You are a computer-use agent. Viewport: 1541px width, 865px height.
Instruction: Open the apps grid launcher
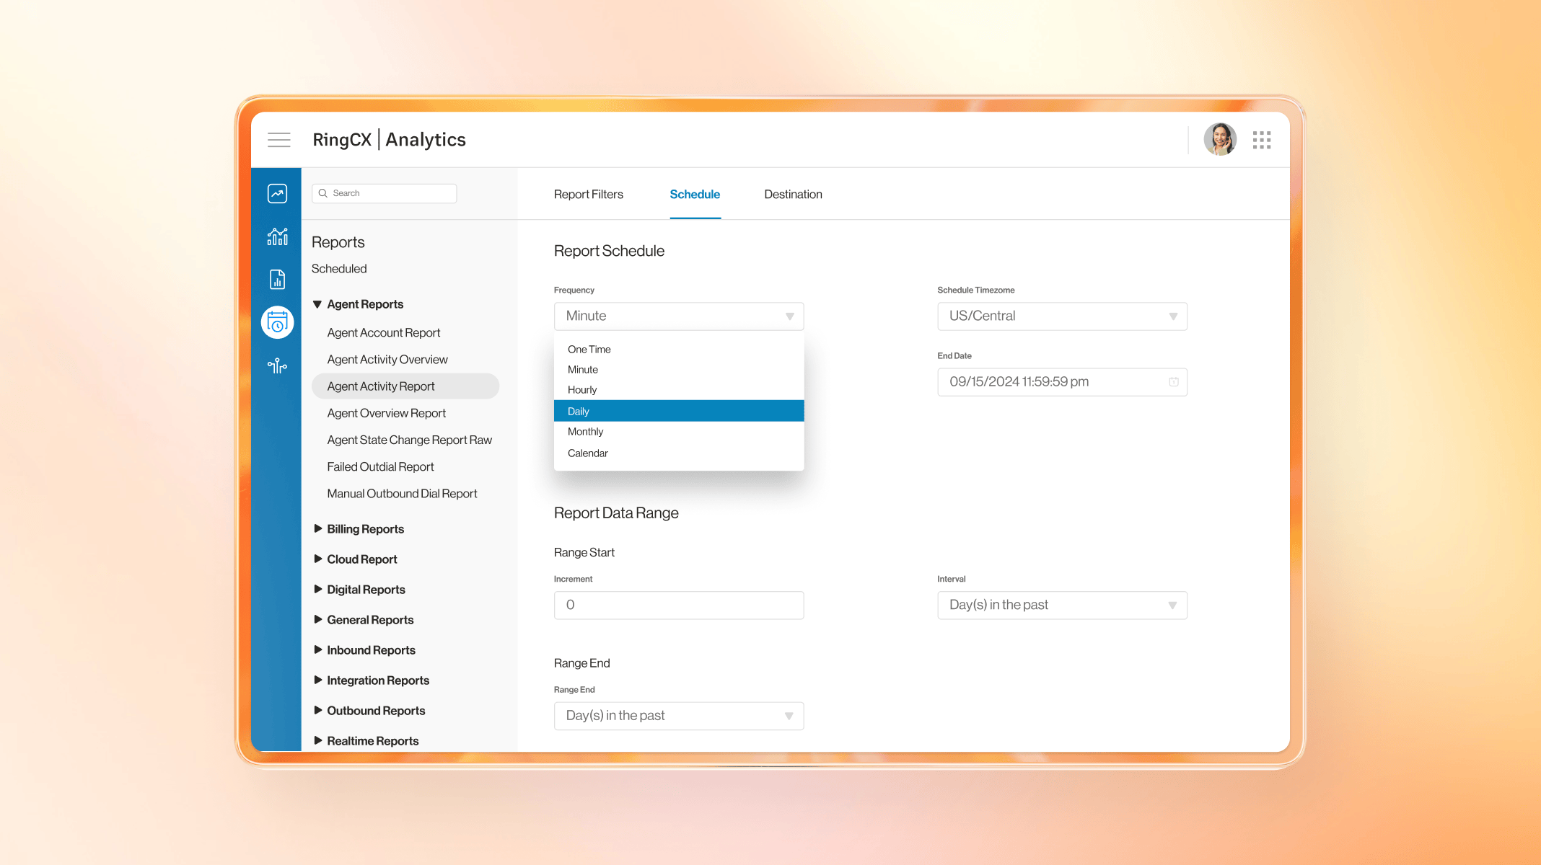click(1262, 140)
